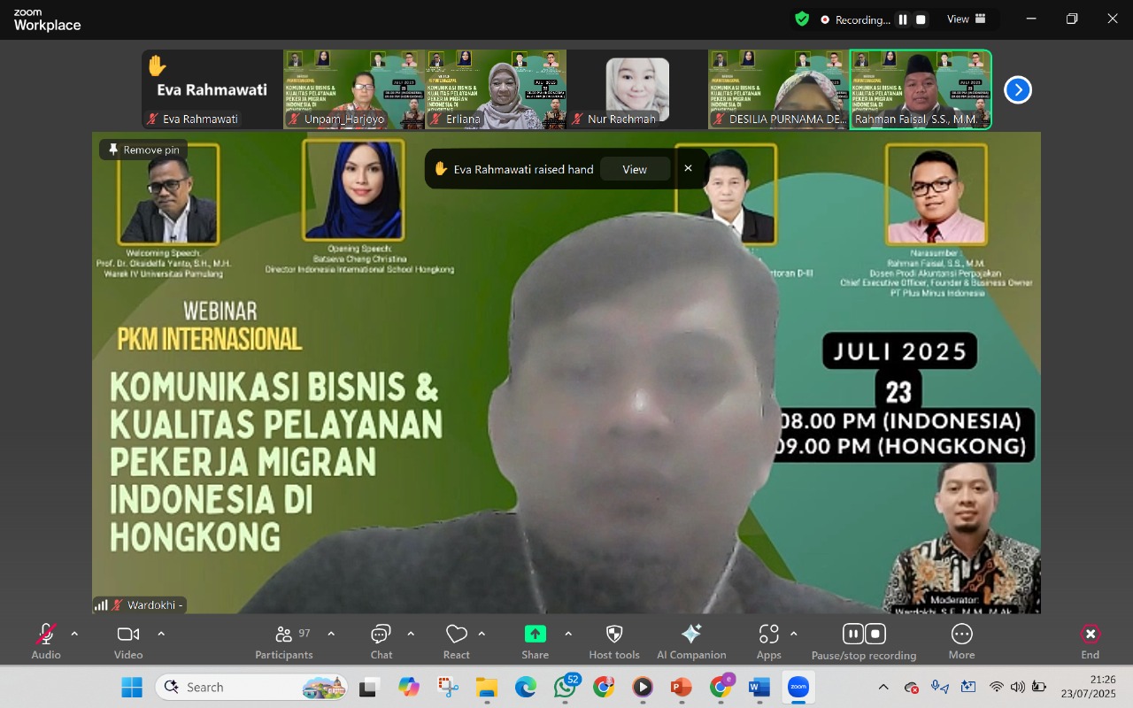
Task: Open Task View from the taskbar
Action: click(x=370, y=687)
